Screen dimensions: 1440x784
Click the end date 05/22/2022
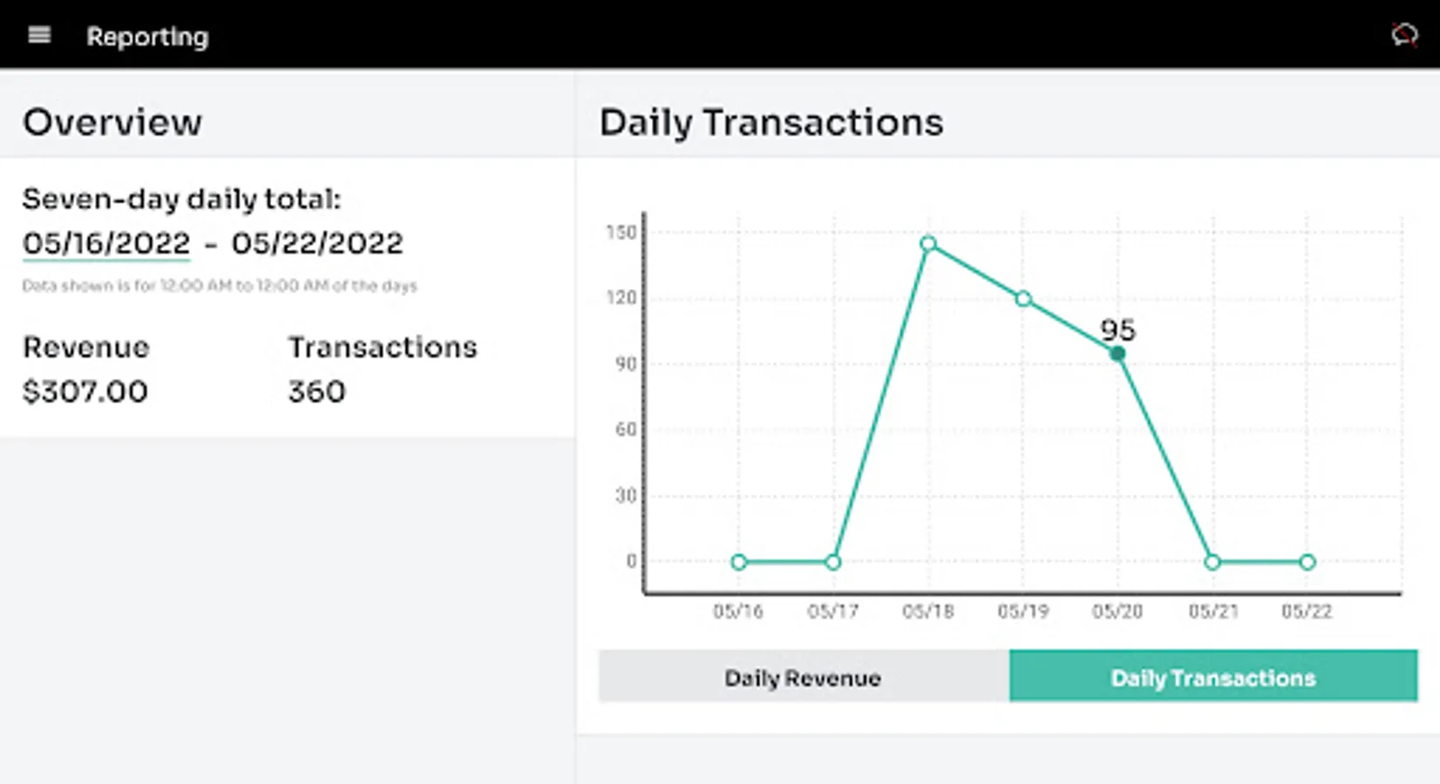pyautogui.click(x=317, y=243)
